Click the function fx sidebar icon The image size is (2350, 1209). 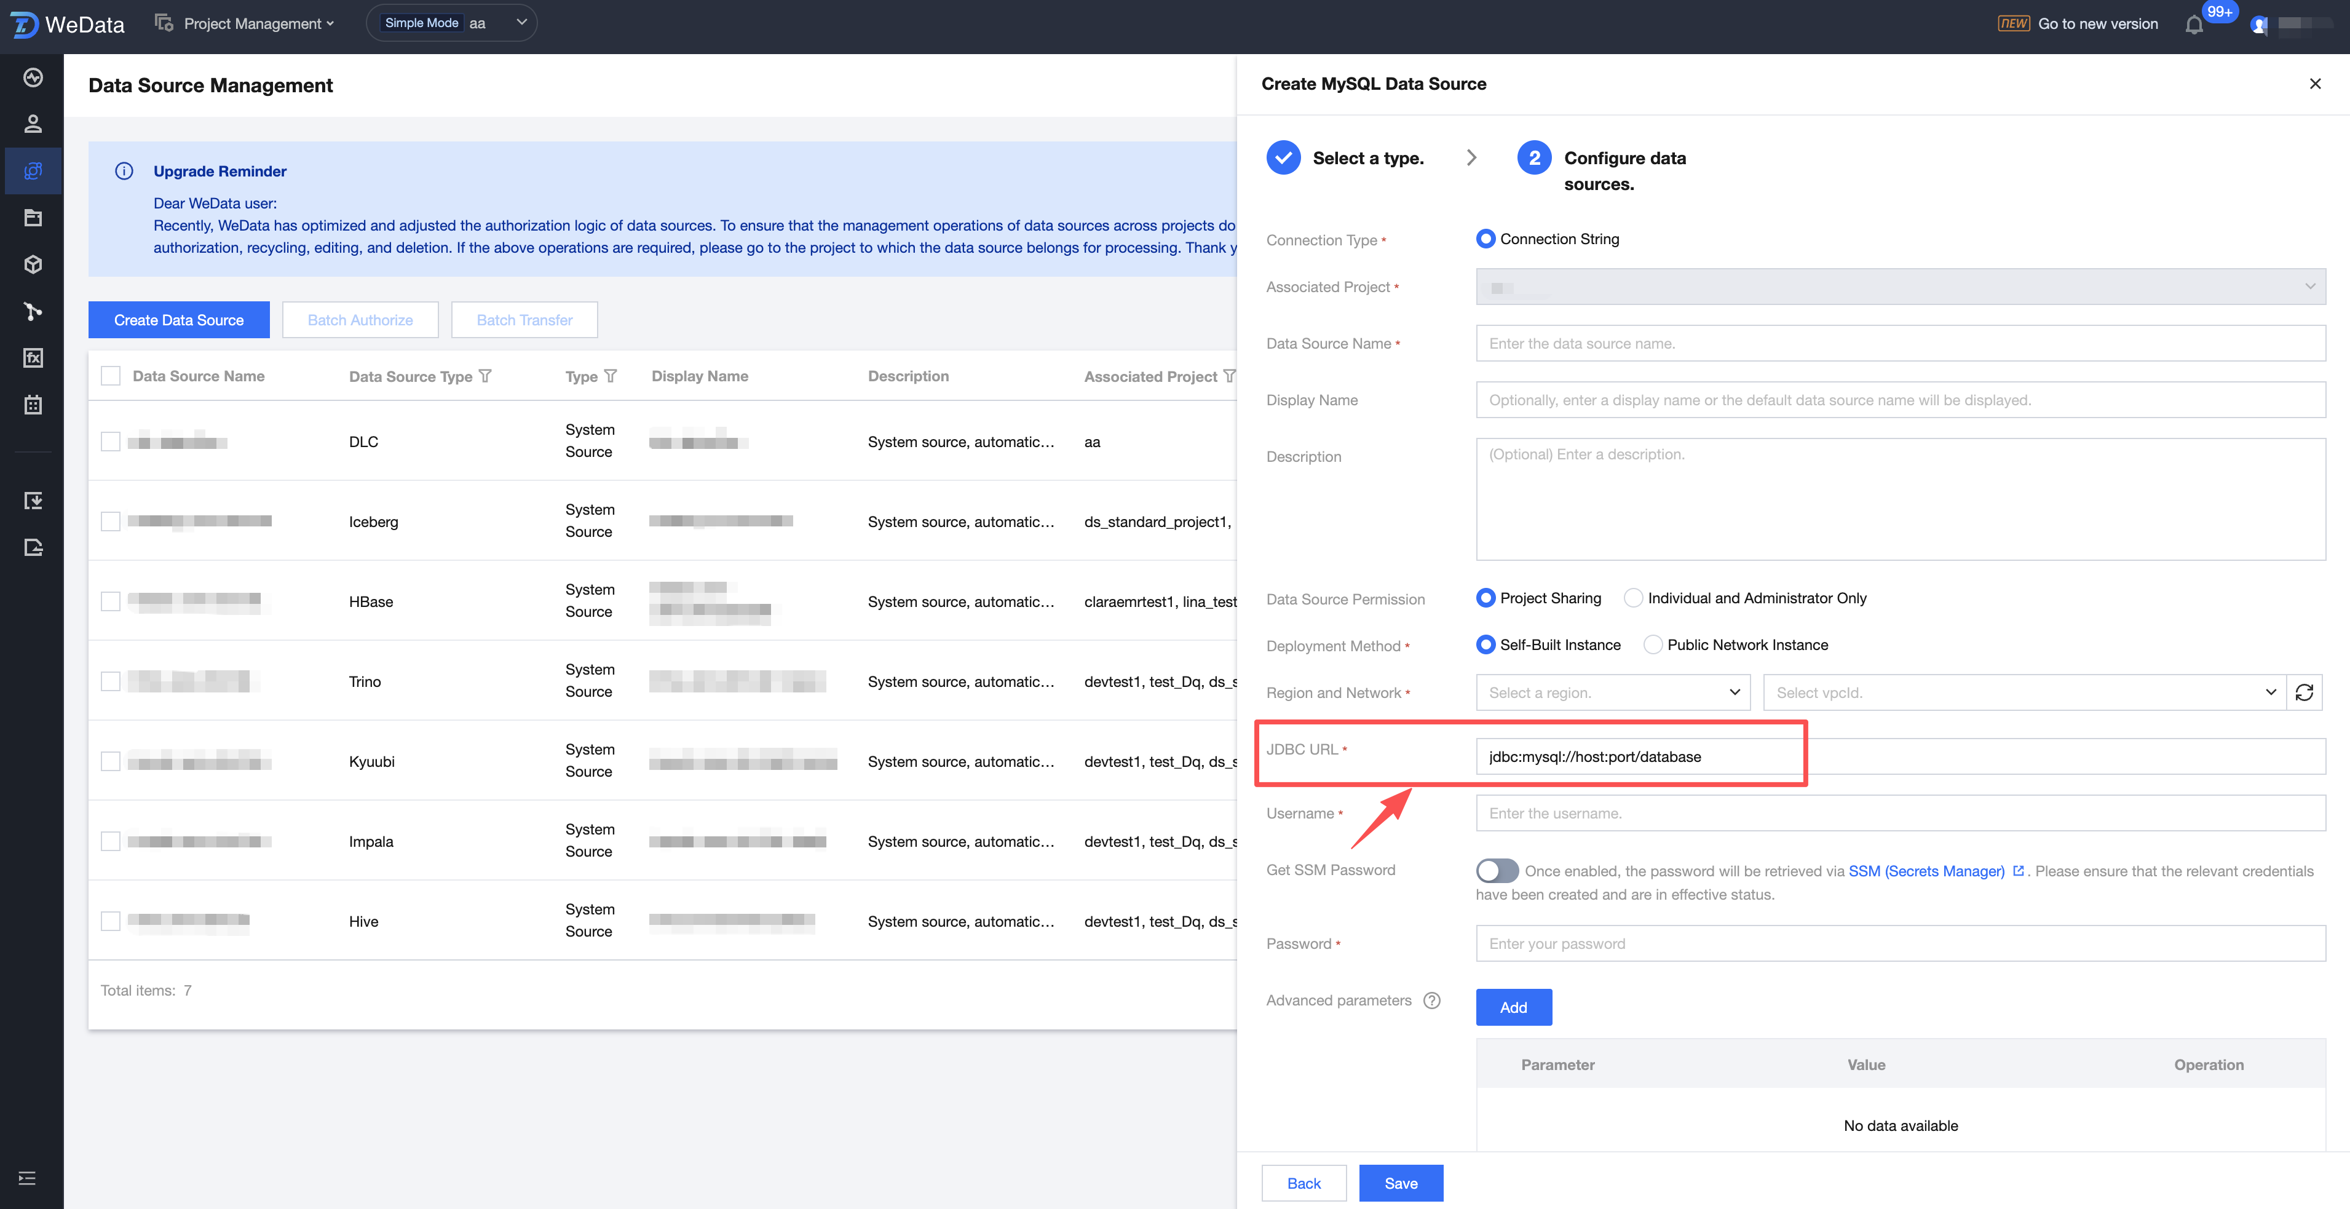pos(33,358)
